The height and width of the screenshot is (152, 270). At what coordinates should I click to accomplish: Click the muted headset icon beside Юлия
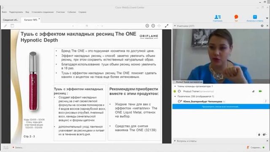click(180, 101)
